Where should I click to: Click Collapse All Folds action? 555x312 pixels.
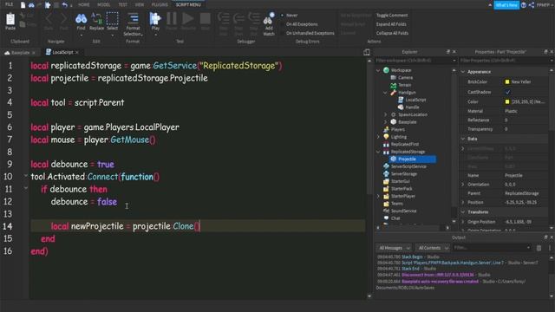click(392, 33)
